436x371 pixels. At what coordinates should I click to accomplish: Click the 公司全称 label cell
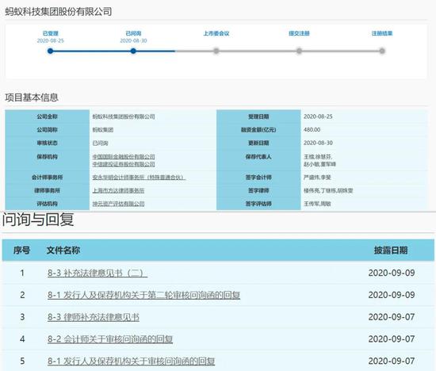click(x=47, y=117)
